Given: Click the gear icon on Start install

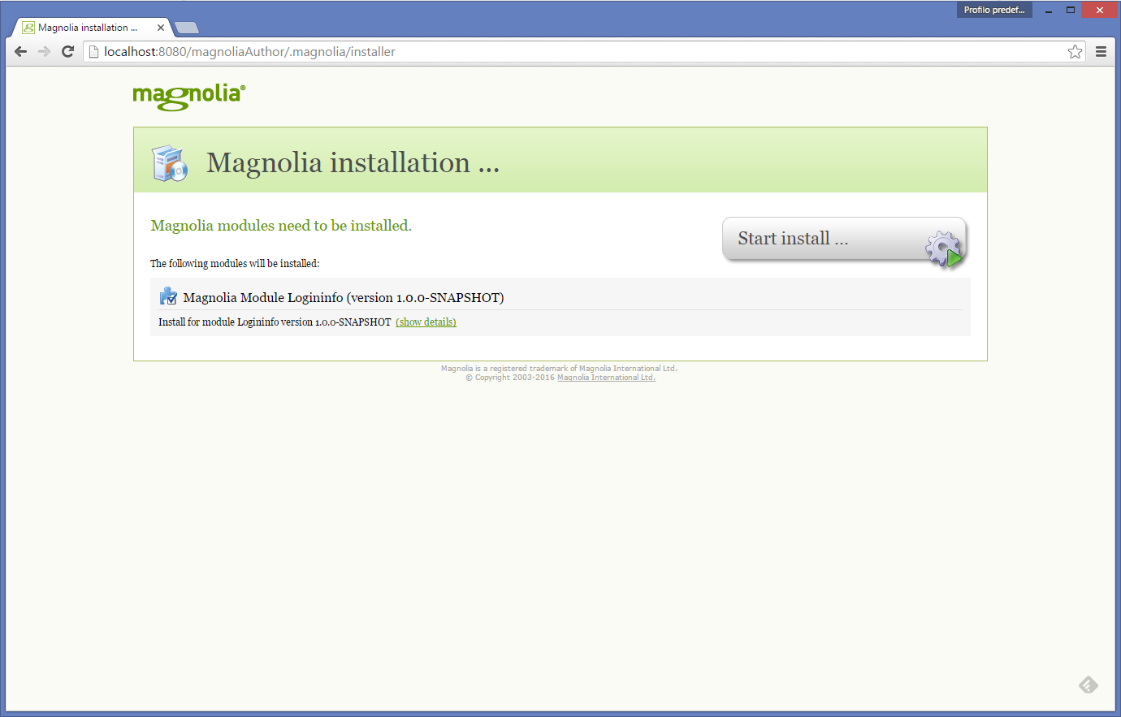Looking at the screenshot, I should [944, 248].
